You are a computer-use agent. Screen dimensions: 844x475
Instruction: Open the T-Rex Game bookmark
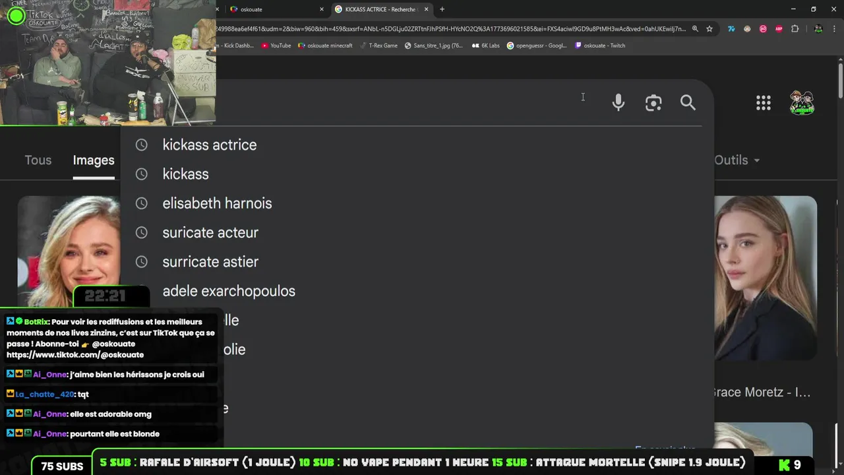[x=378, y=46]
